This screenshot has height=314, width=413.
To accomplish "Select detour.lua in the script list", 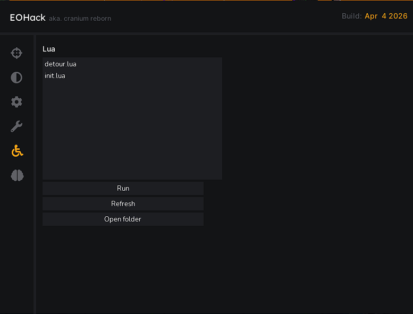I will coord(61,64).
